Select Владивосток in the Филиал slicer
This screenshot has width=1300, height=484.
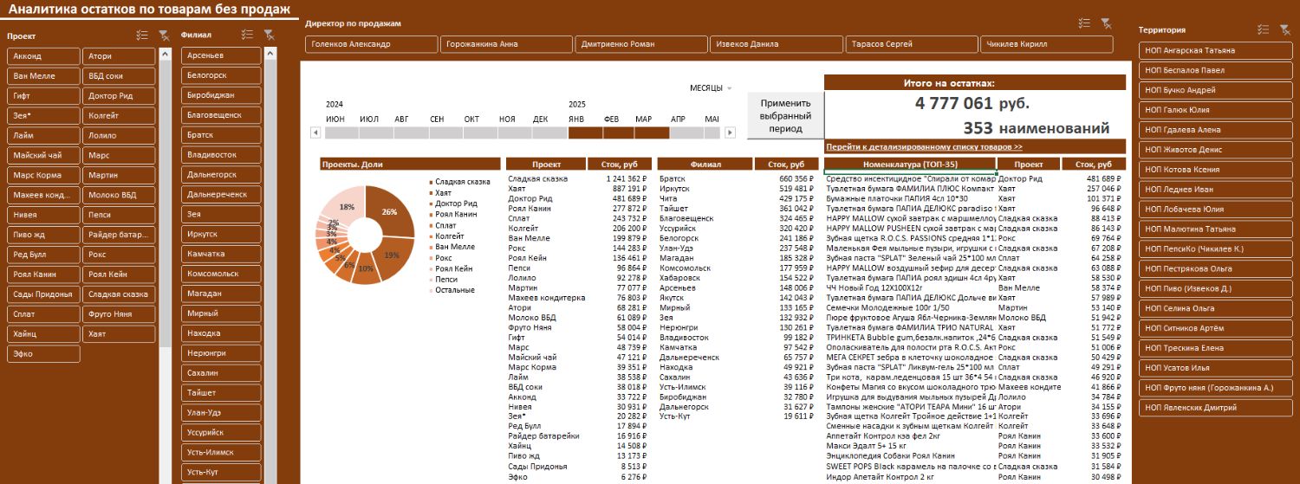point(221,155)
